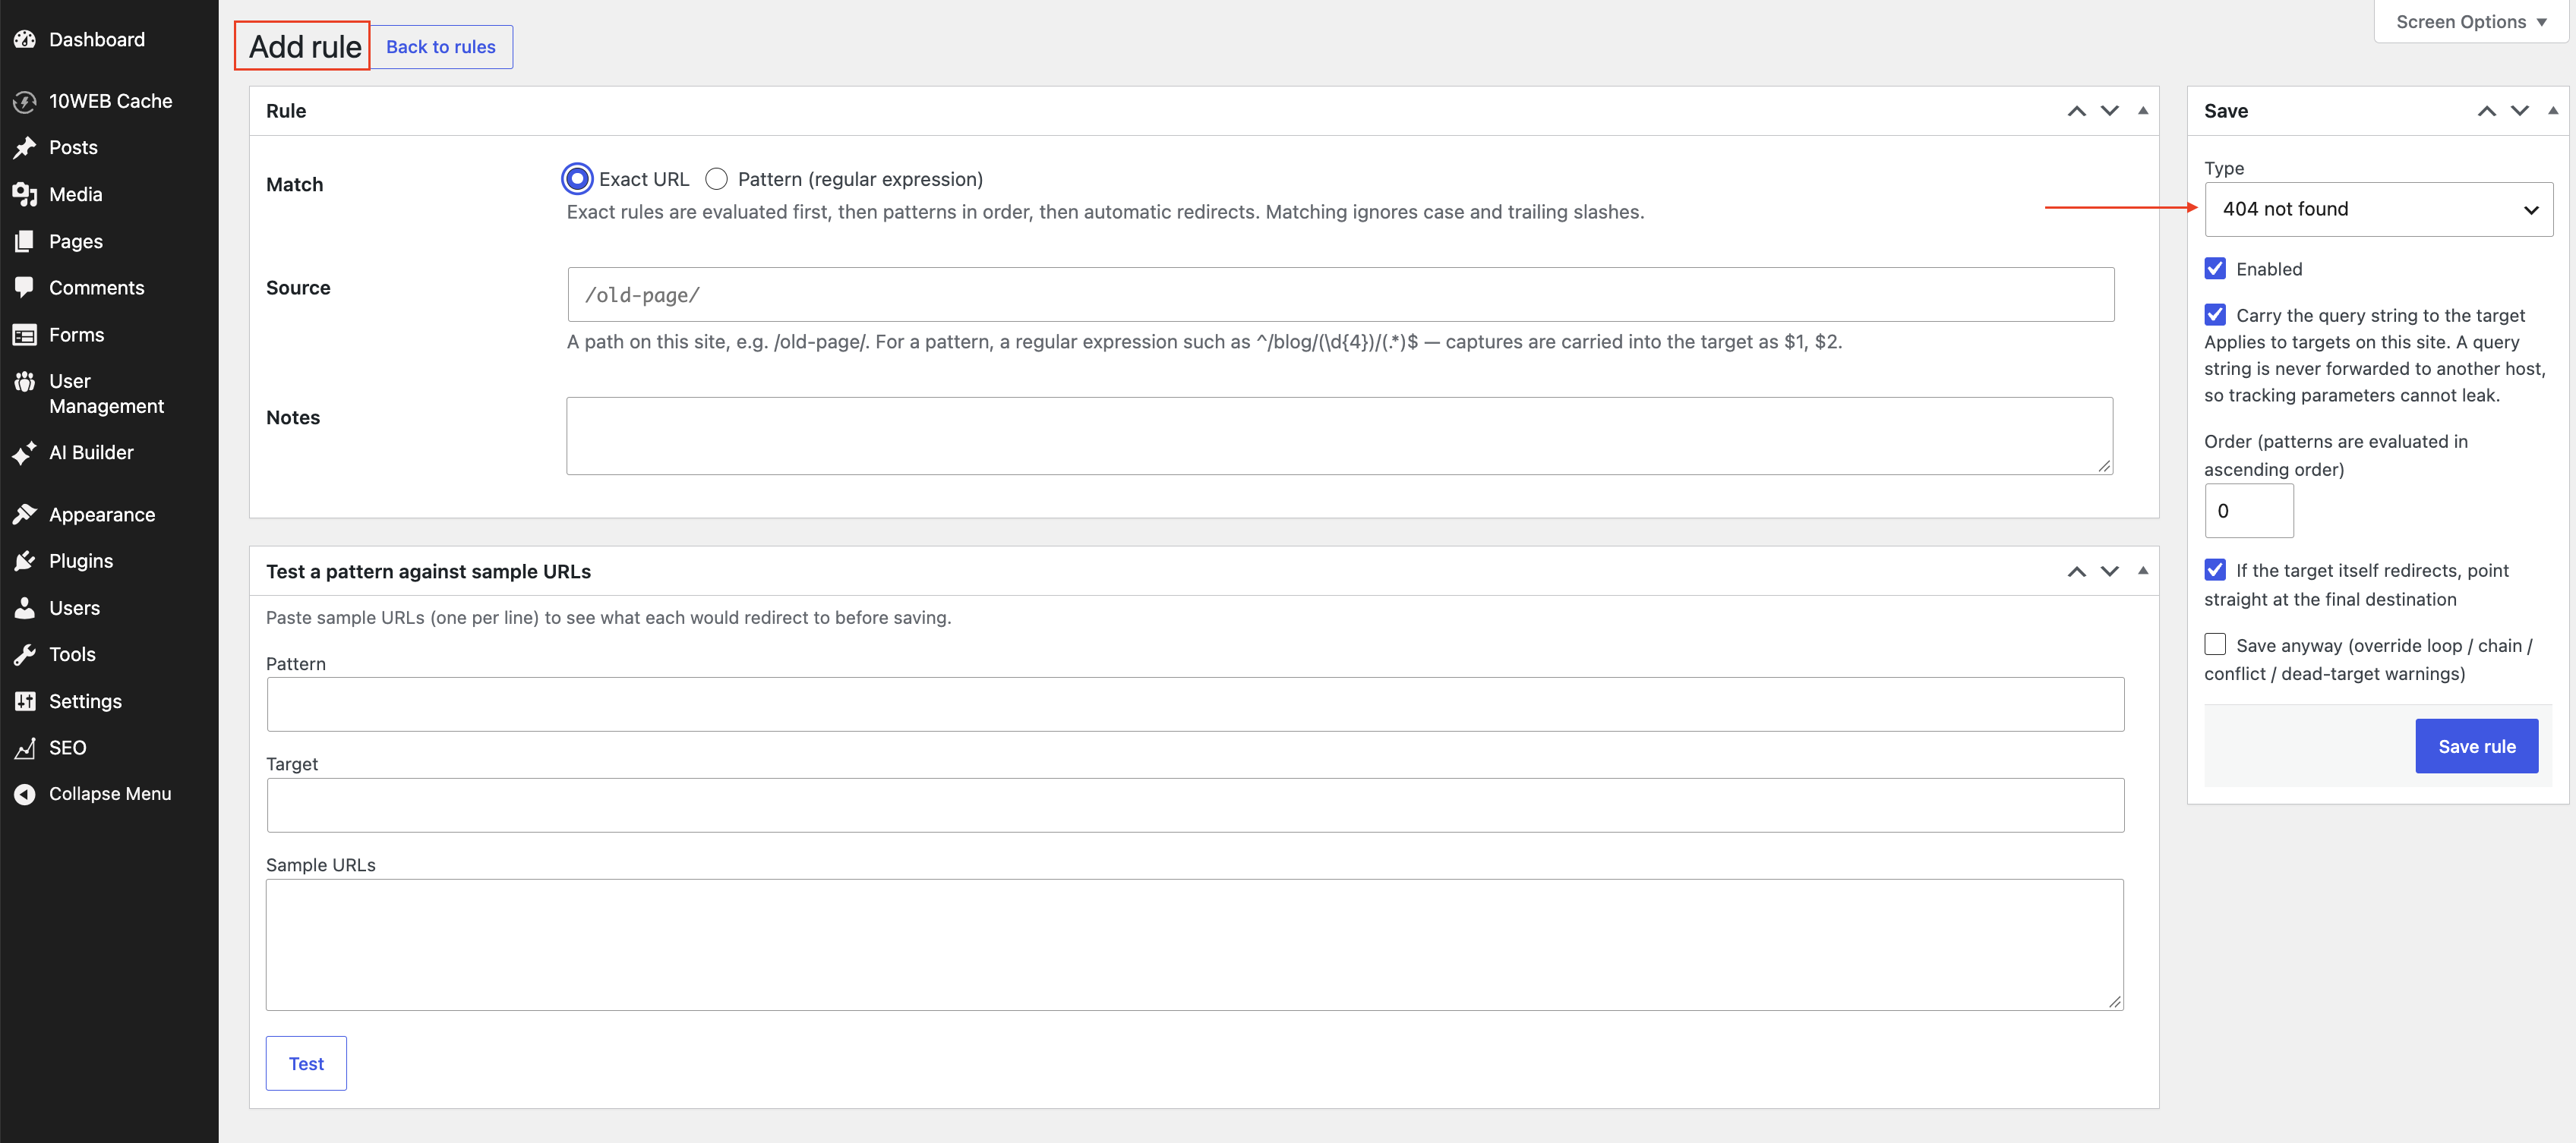Viewport: 2576px width, 1143px height.
Task: Click the AI Builder sparkle icon
Action: click(x=25, y=452)
